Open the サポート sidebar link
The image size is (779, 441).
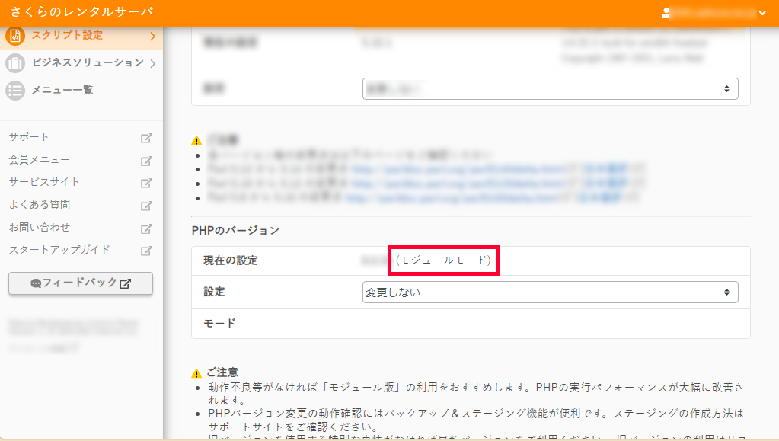point(29,137)
